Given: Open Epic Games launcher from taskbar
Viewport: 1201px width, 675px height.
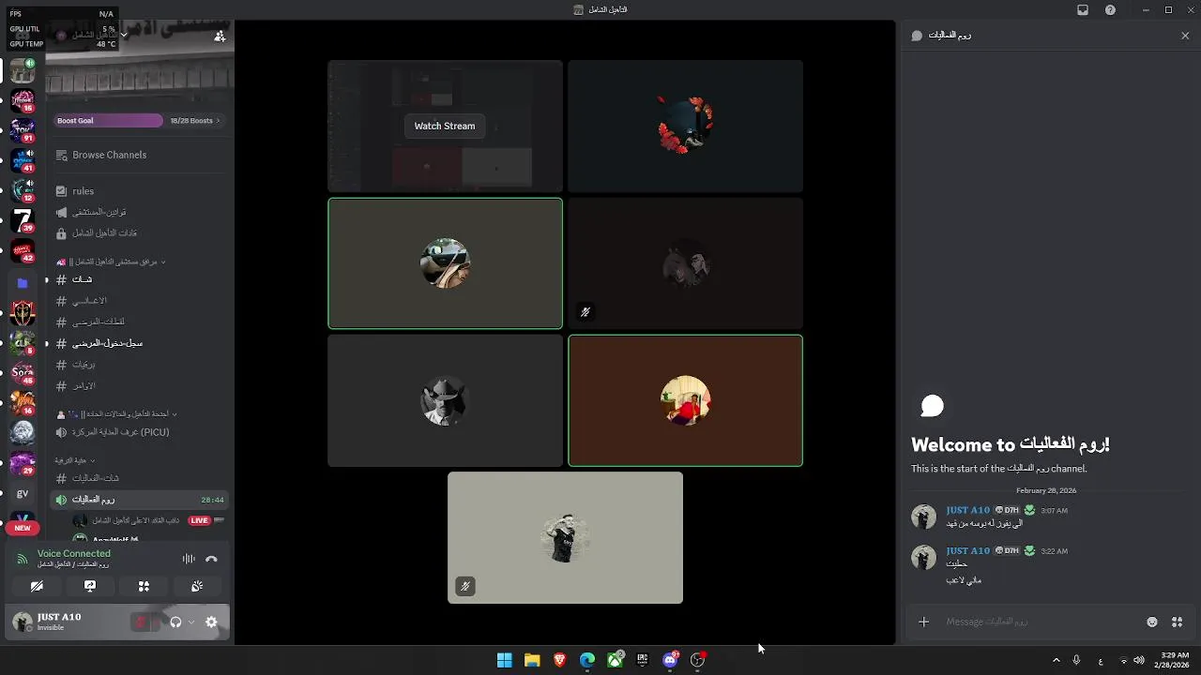Looking at the screenshot, I should coord(643,660).
